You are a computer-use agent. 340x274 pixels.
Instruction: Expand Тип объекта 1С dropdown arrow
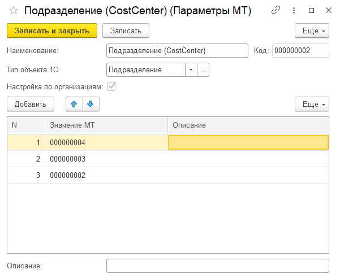coord(191,69)
